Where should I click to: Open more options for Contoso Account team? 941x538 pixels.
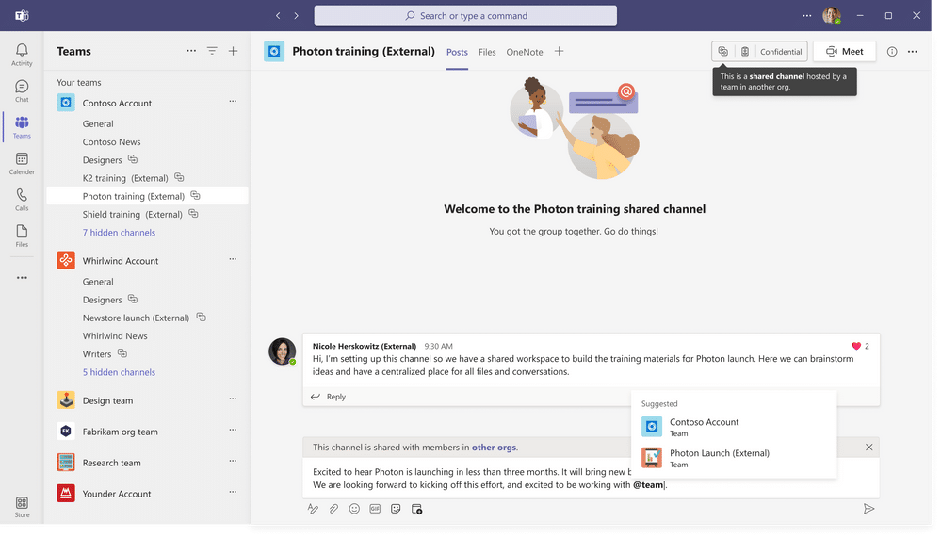pyautogui.click(x=233, y=102)
